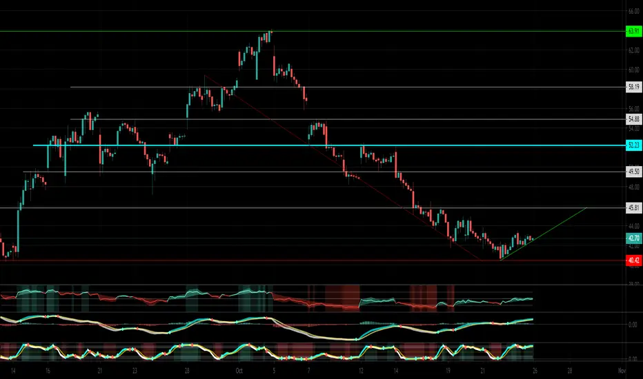Click date 26 on the time axis
The height and width of the screenshot is (379, 643).
pyautogui.click(x=535, y=371)
